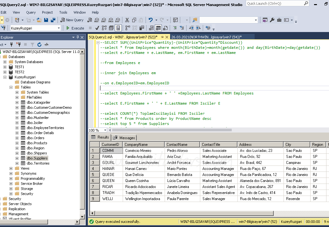Click the Parse checkmark icon
Screen dimensions: 329x227
coord(97,28)
